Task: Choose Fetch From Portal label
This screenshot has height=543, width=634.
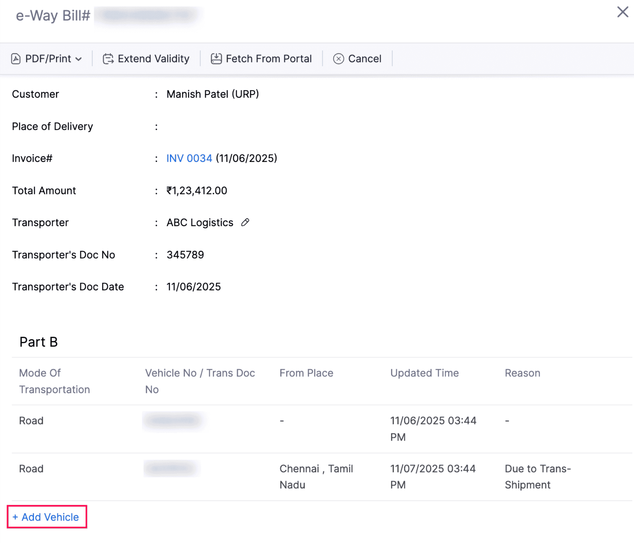Action: coord(268,59)
